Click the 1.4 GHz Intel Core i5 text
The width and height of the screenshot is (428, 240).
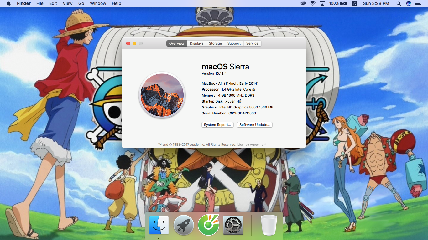click(x=238, y=89)
